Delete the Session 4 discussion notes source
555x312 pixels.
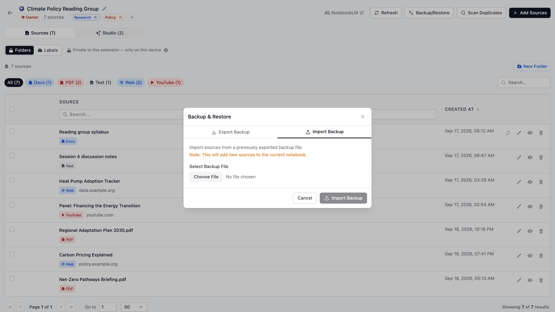pyautogui.click(x=541, y=157)
